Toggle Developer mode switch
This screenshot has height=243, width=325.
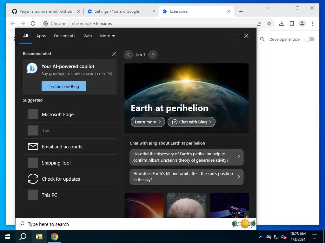point(309,39)
